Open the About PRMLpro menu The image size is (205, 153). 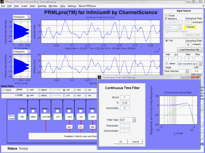87,6
